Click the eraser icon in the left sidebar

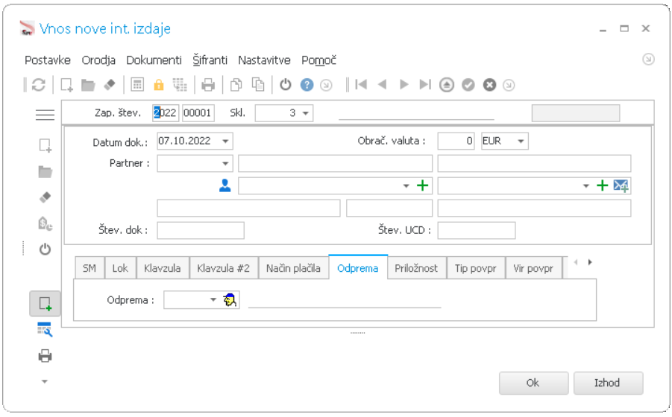coord(45,197)
